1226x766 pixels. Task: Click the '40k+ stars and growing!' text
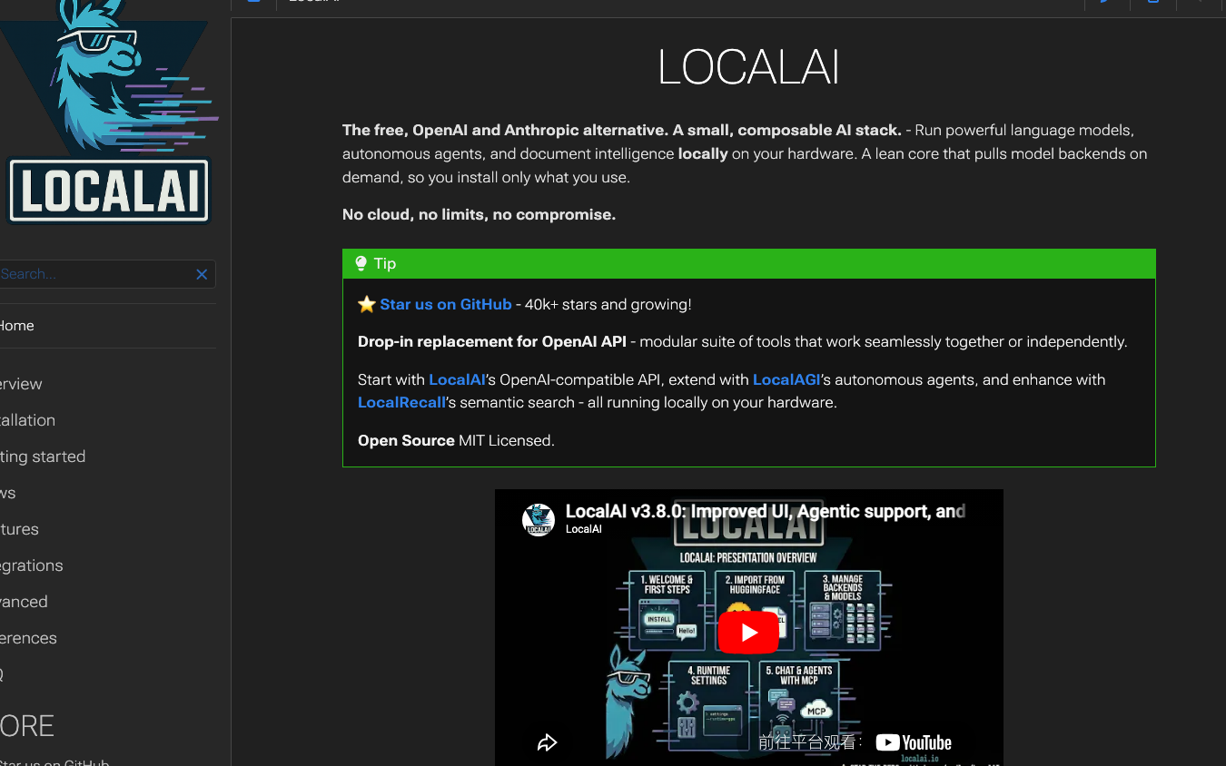pos(608,305)
